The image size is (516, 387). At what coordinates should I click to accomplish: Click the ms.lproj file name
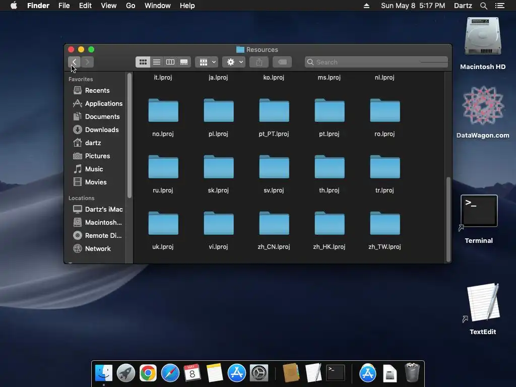pos(329,77)
